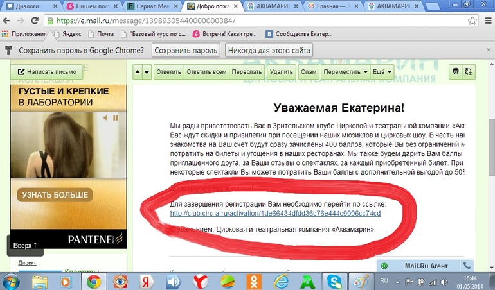Open the Почта bookmark
This screenshot has width=495, height=290.
coord(101,34)
